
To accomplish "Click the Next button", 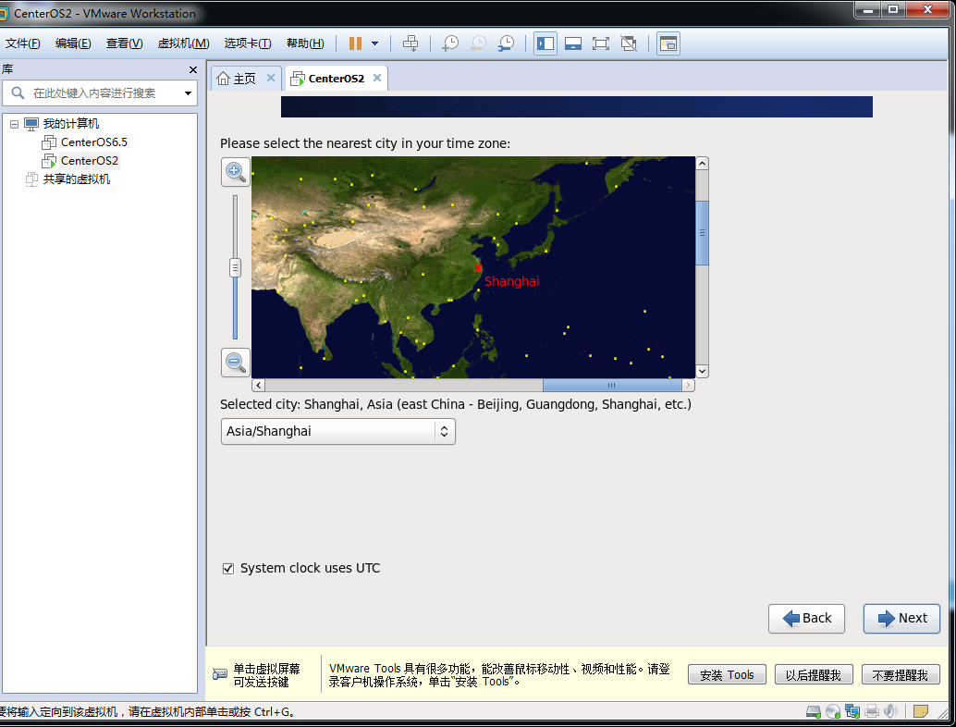I will click(901, 619).
